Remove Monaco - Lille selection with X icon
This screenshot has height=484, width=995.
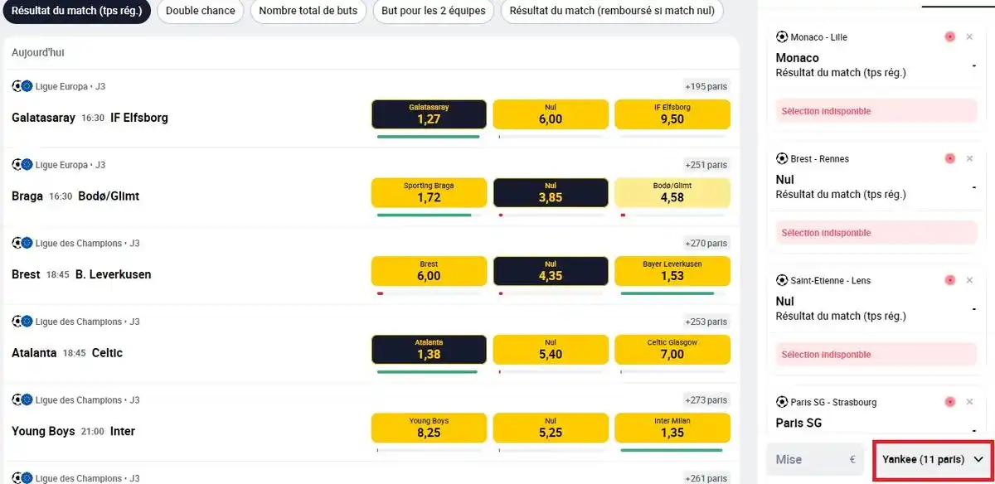click(x=969, y=36)
